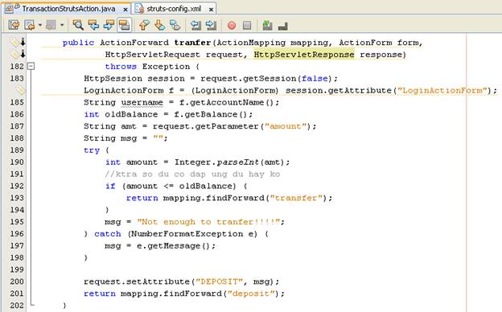Image resolution: width=502 pixels, height=312 pixels.
Task: Stop macro recording square button
Action: point(247,25)
